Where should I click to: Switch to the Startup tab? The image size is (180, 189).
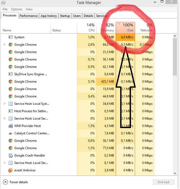(x=65, y=16)
